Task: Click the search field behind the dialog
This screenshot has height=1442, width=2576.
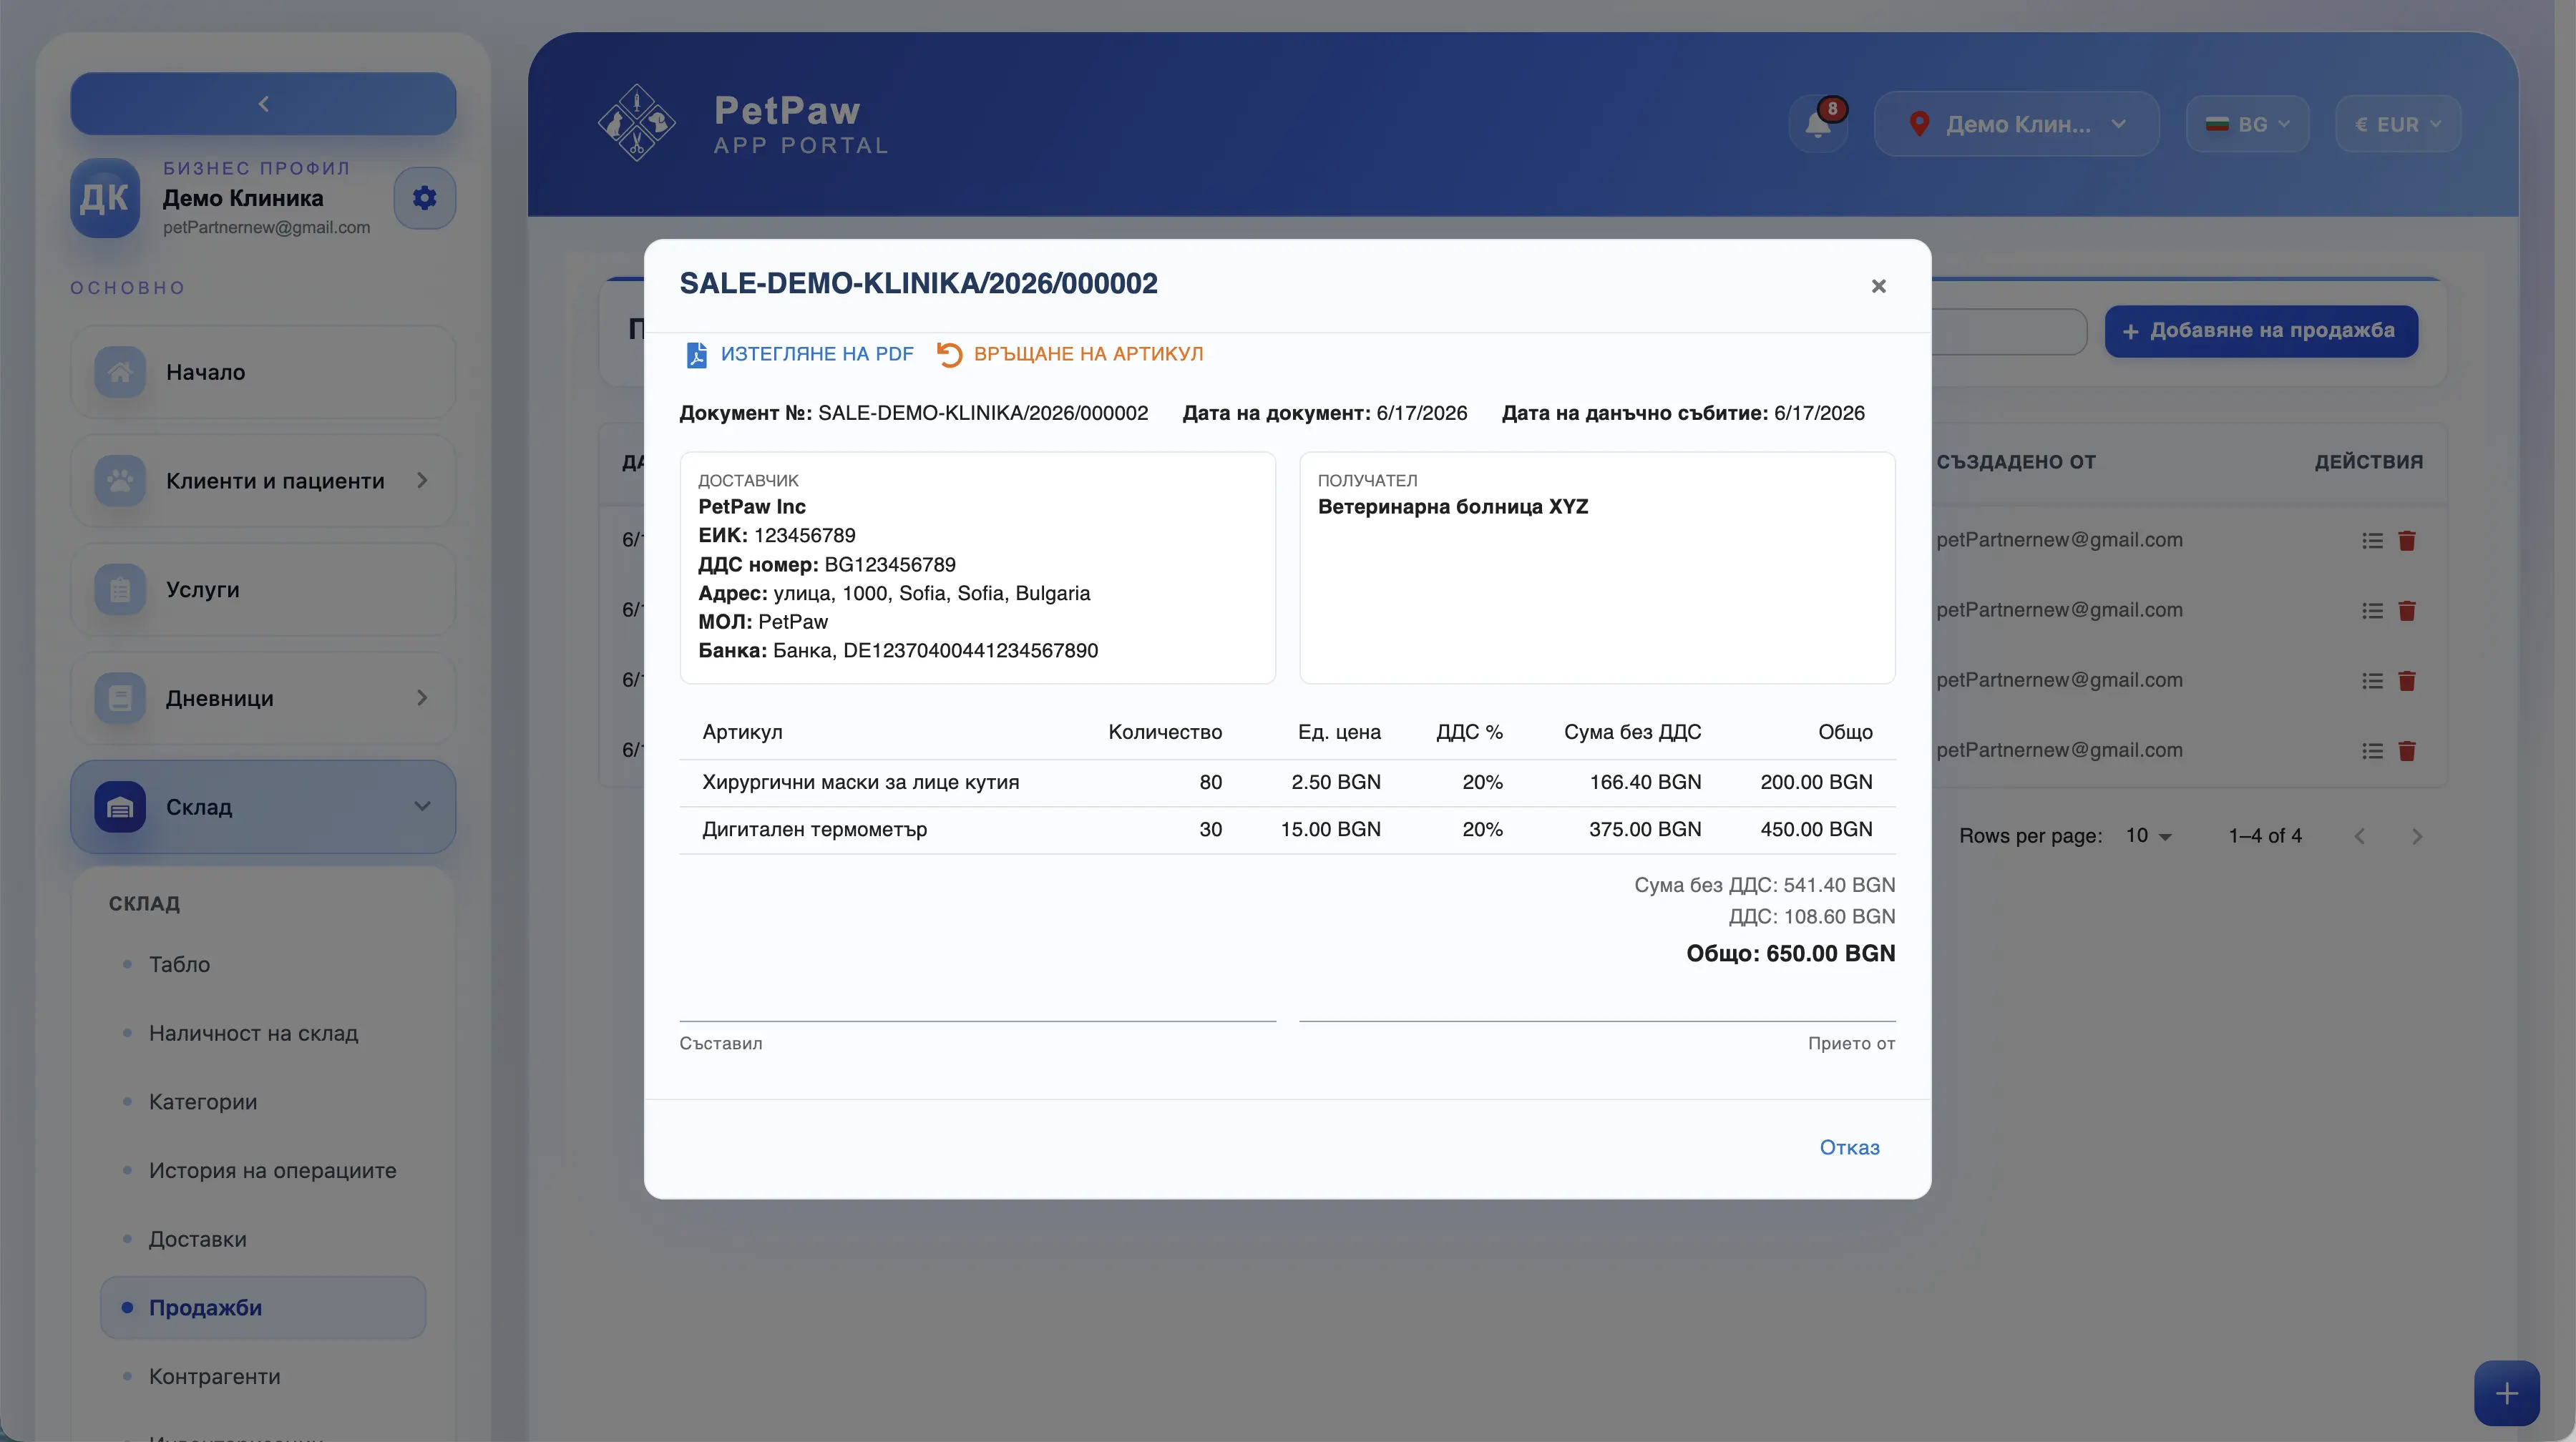Action: coord(2009,330)
